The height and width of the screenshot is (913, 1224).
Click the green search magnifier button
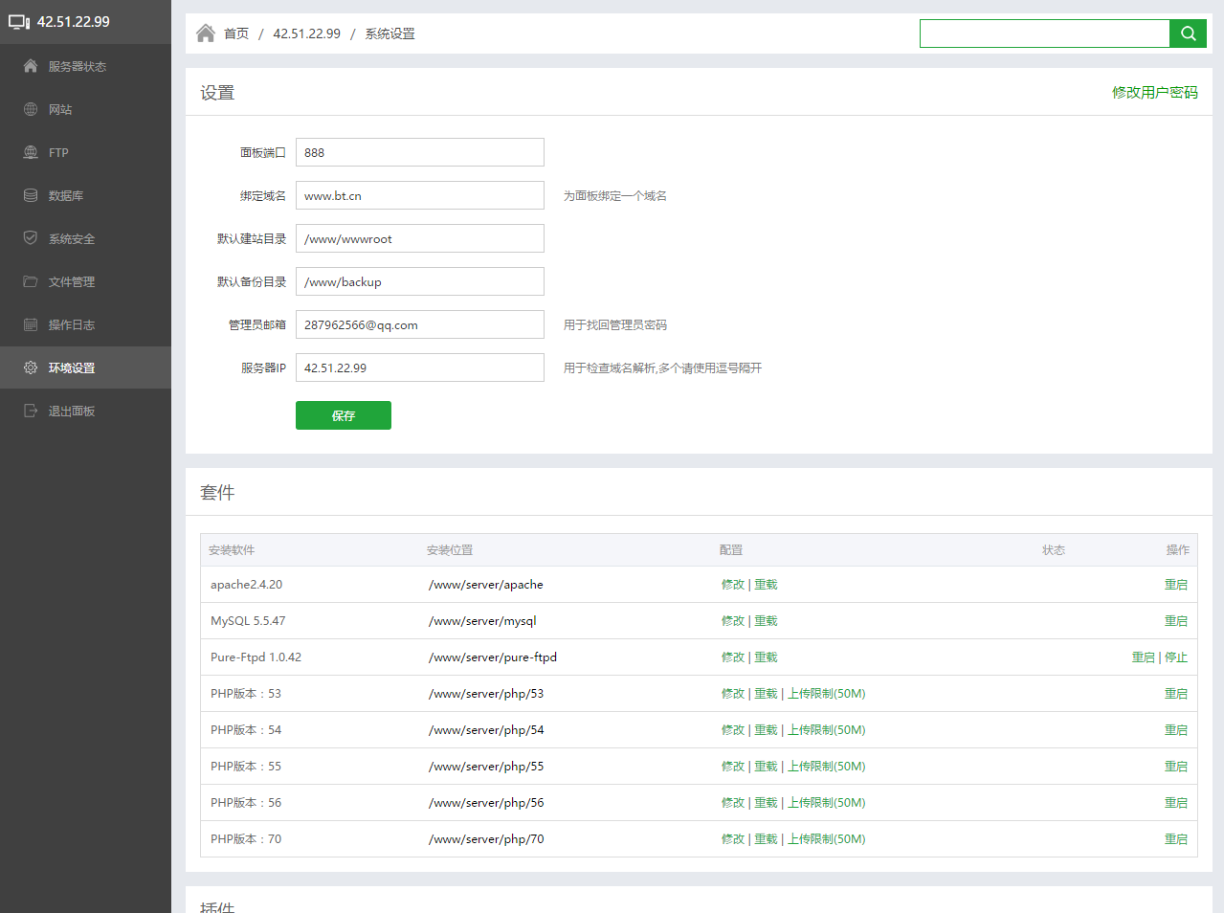tap(1188, 33)
